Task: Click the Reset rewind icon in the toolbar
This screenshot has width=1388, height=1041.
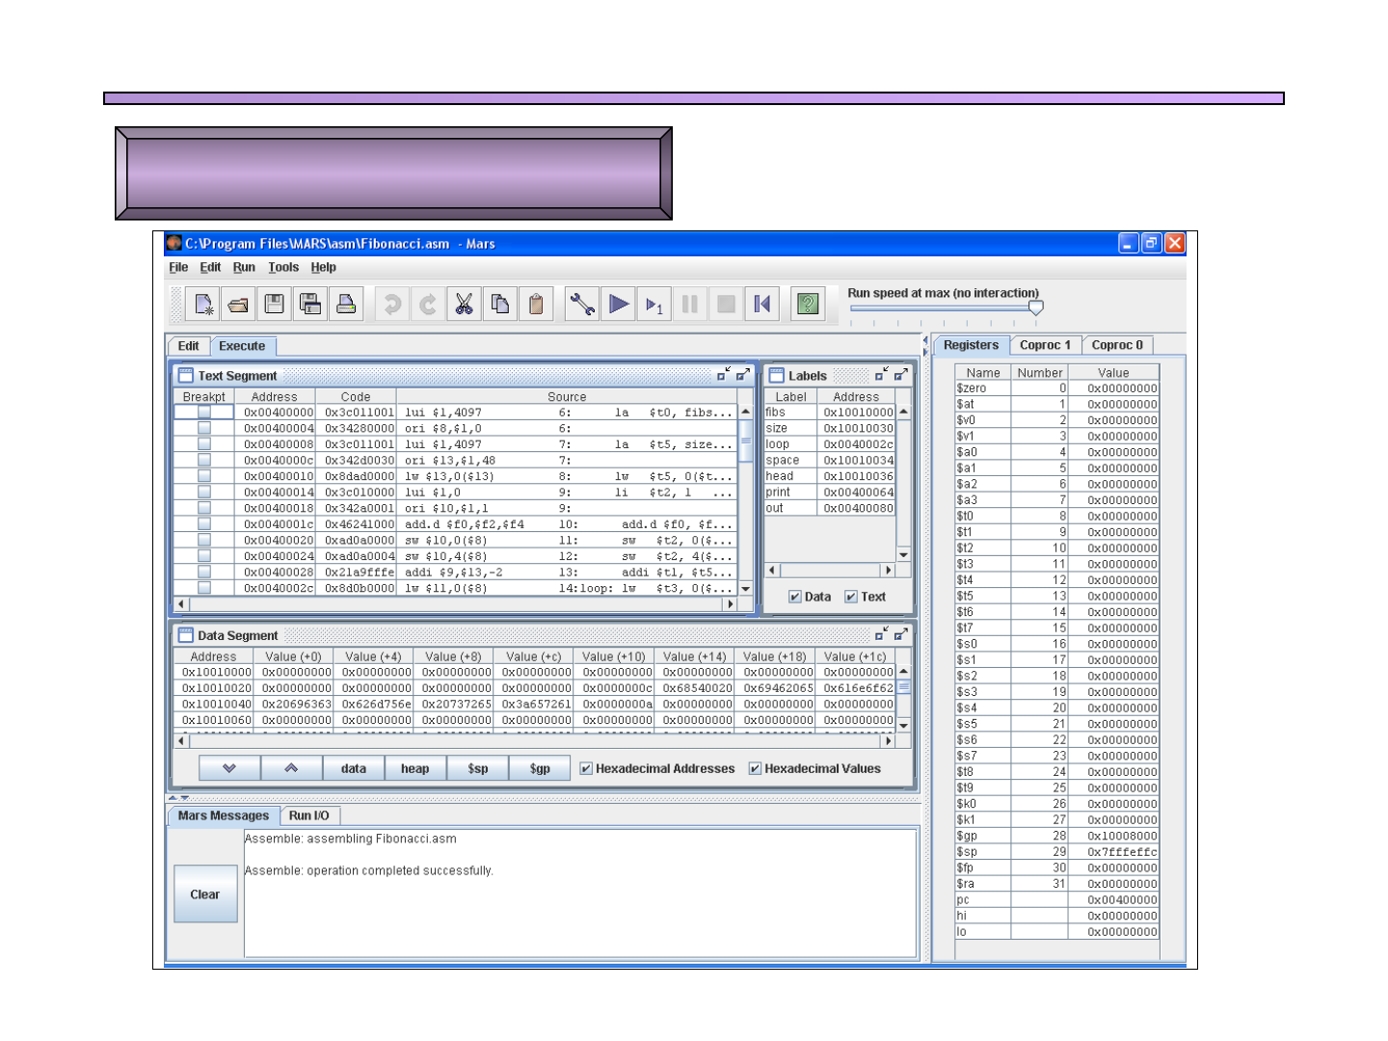Action: [x=761, y=305]
